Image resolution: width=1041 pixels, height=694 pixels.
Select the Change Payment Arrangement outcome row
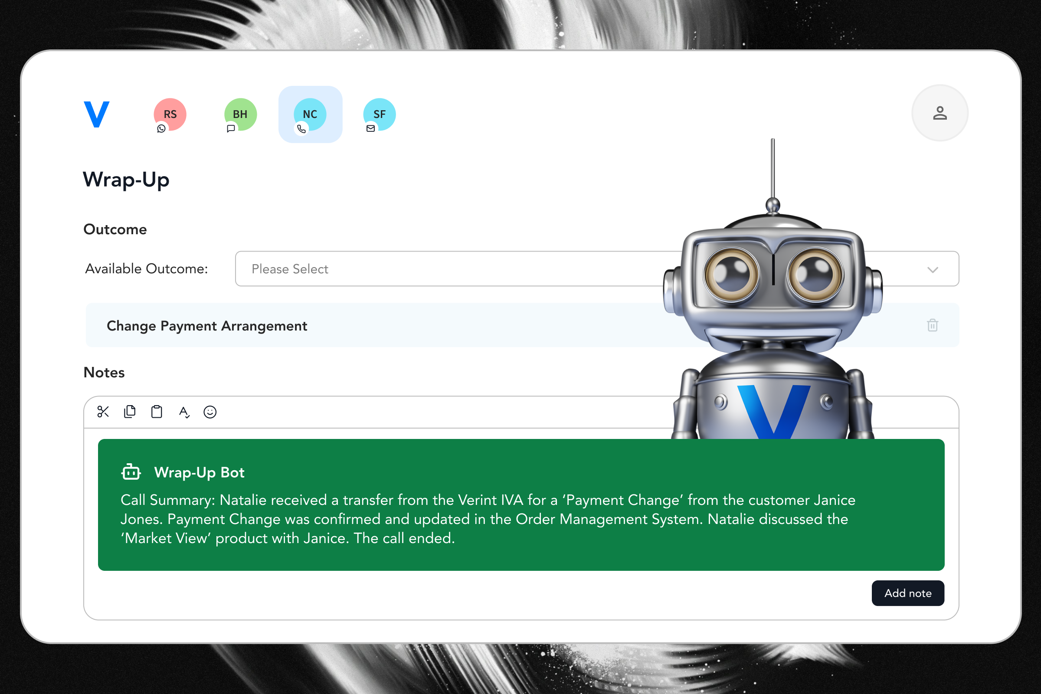click(x=206, y=325)
